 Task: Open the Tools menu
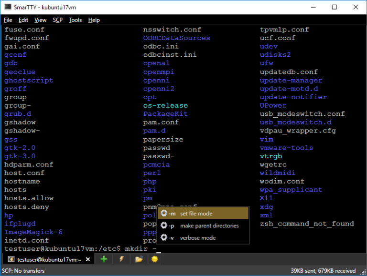(75, 20)
